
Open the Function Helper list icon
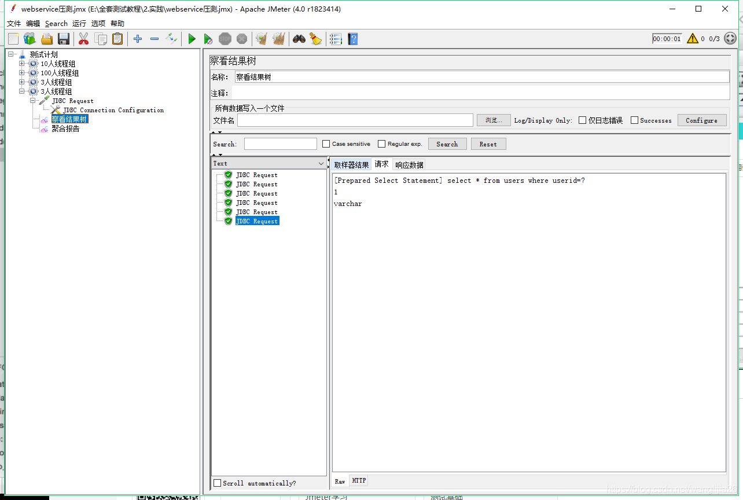tap(336, 39)
